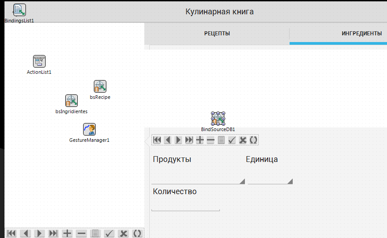The image size is (387, 238).
Task: Click Next record in upper navigator
Action: tap(178, 140)
